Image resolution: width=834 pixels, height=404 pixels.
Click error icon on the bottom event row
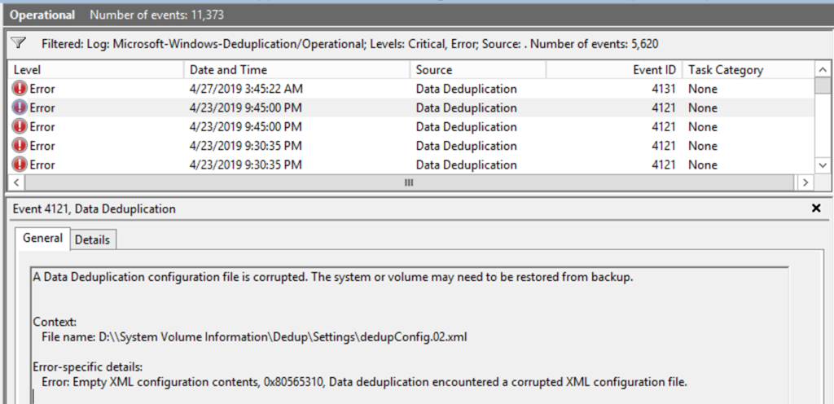tap(20, 165)
